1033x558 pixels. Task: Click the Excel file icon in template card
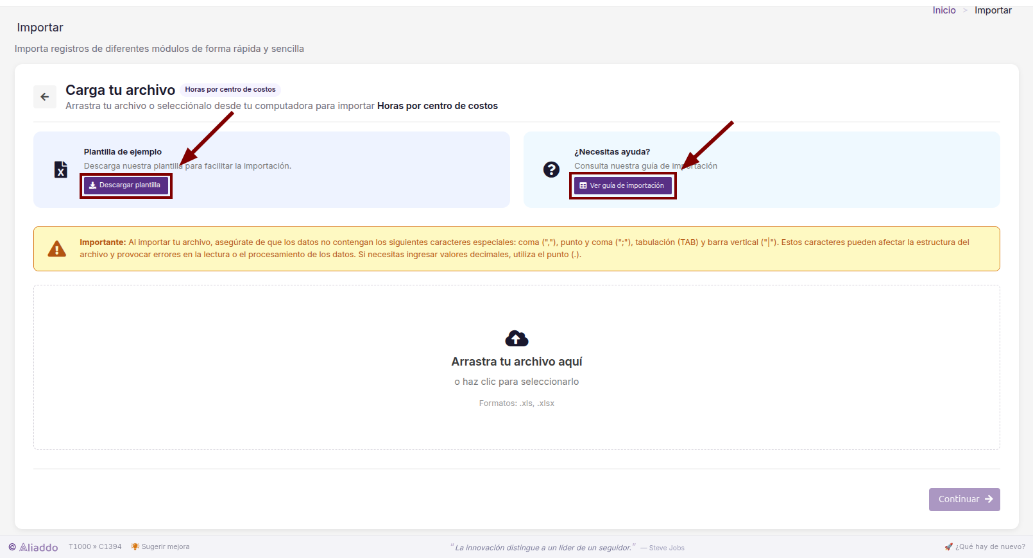point(61,169)
